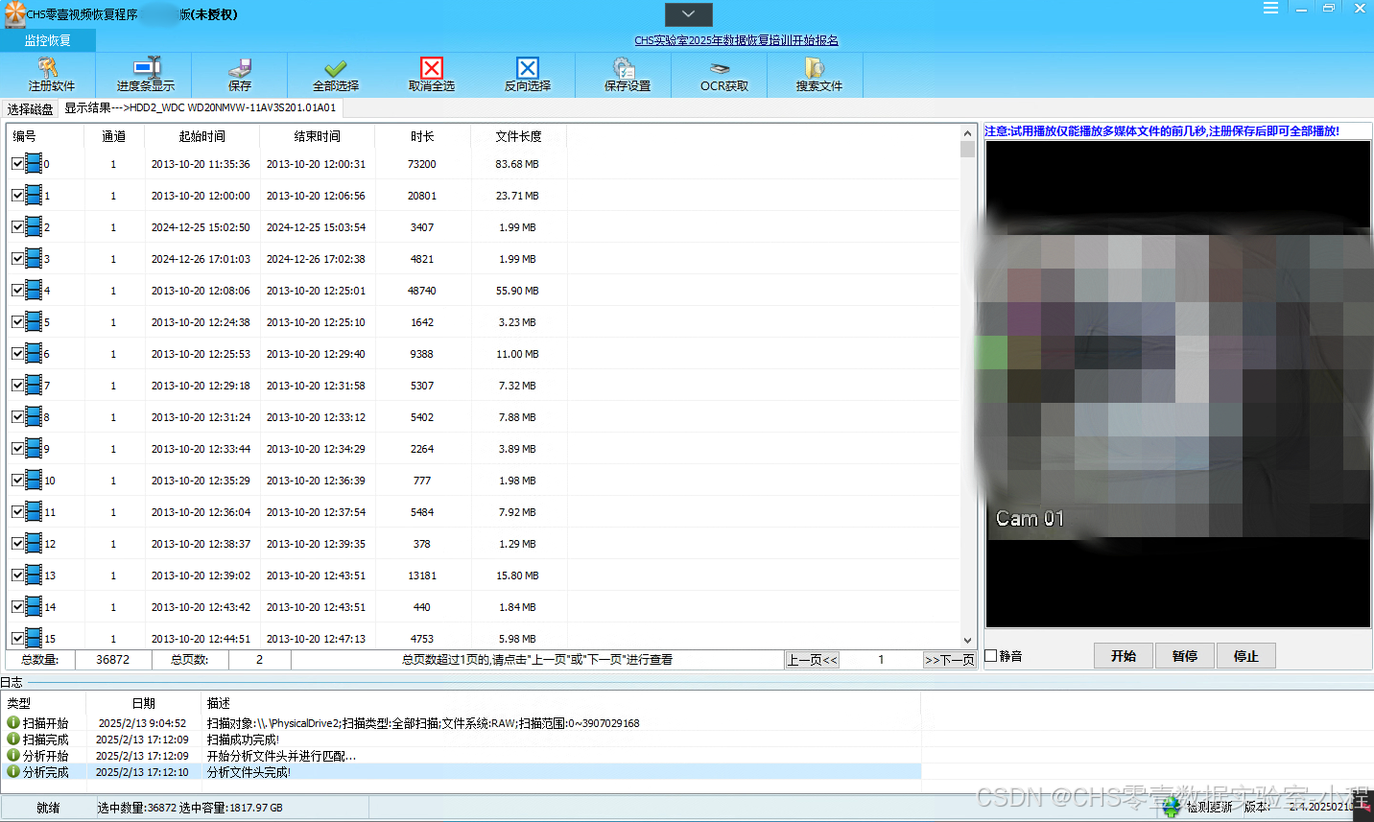Uncheck the checkbox for row 0
Viewport: 1374px width, 822px height.
click(x=17, y=164)
